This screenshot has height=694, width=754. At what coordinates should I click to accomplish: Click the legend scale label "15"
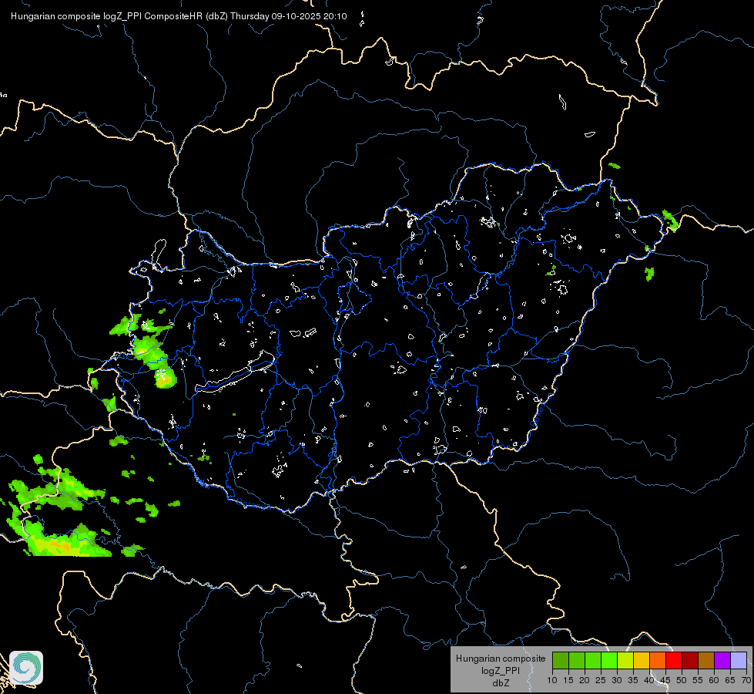pos(568,680)
